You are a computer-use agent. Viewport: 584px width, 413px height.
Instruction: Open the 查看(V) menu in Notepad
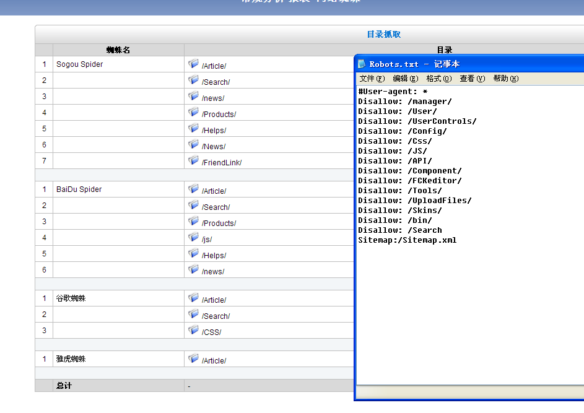[x=473, y=79]
